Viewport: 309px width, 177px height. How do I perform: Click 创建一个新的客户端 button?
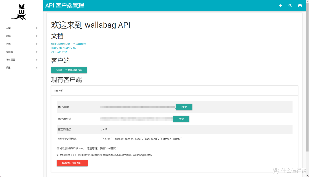(69, 70)
